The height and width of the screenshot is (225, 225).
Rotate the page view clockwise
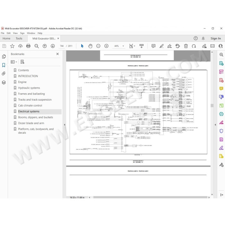[x=194, y=46]
